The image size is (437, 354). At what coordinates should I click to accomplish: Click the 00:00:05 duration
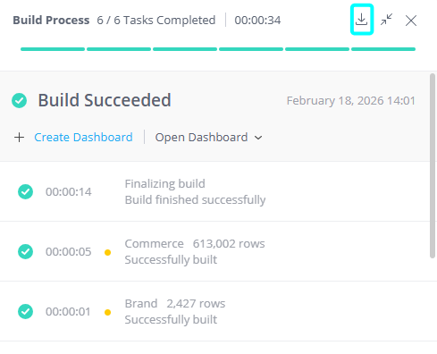click(69, 252)
